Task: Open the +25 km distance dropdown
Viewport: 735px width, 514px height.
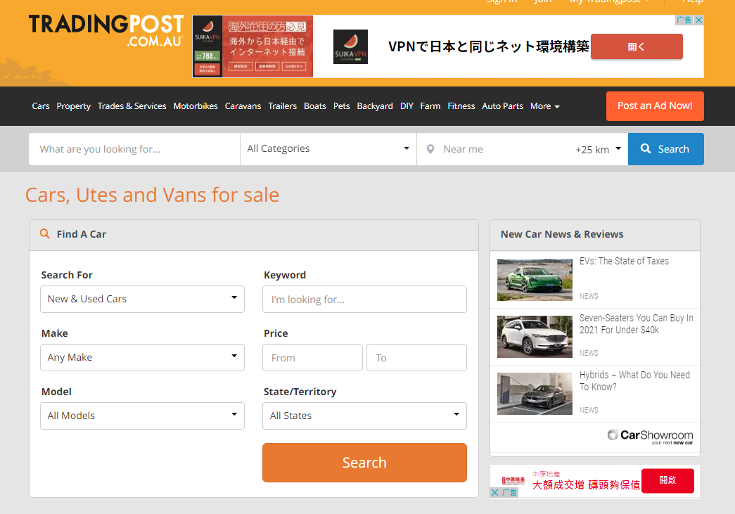Action: point(599,149)
